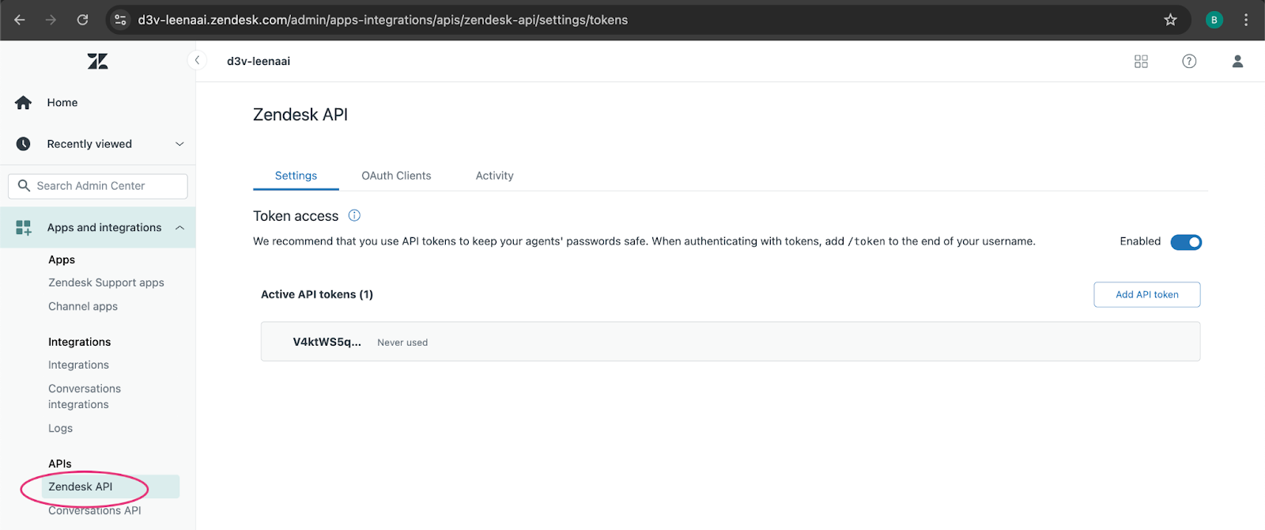Click the Apps and integrations grid icon
Screen dimensions: 1265x530
click(24, 228)
